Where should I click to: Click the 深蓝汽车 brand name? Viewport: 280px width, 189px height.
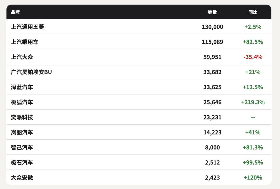point(22,87)
